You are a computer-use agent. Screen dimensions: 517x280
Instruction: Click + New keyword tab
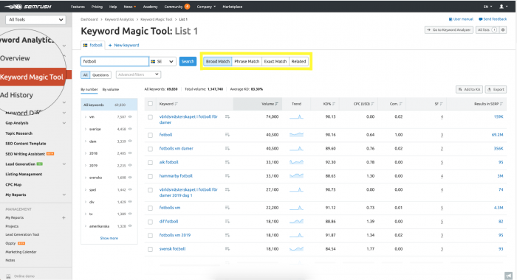tap(123, 45)
